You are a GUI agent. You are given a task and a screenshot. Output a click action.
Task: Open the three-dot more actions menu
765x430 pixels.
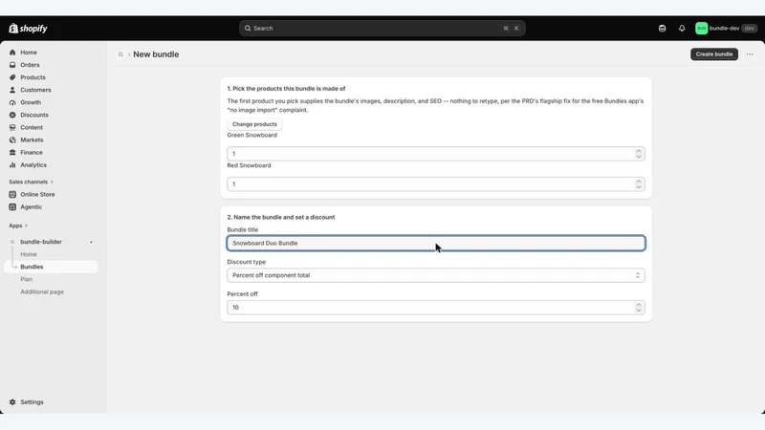tap(750, 54)
